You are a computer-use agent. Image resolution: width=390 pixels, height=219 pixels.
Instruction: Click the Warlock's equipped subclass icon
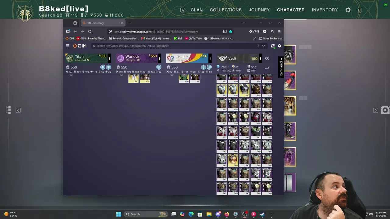[159, 67]
